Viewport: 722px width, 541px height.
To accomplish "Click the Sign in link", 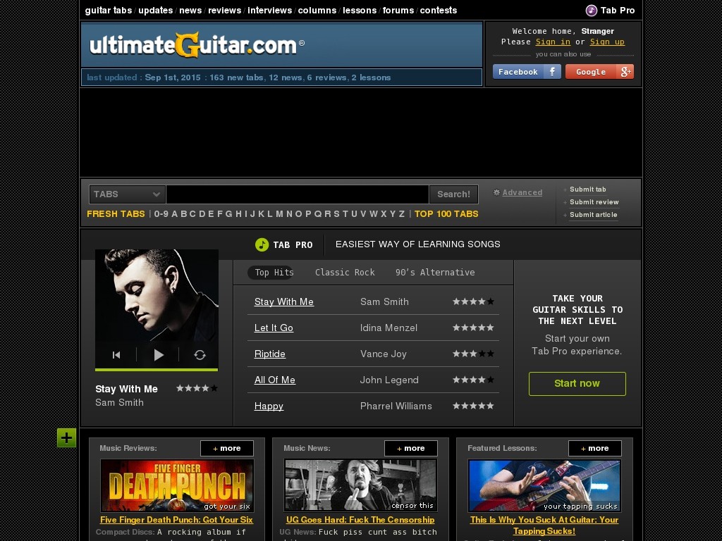I will pyautogui.click(x=553, y=42).
